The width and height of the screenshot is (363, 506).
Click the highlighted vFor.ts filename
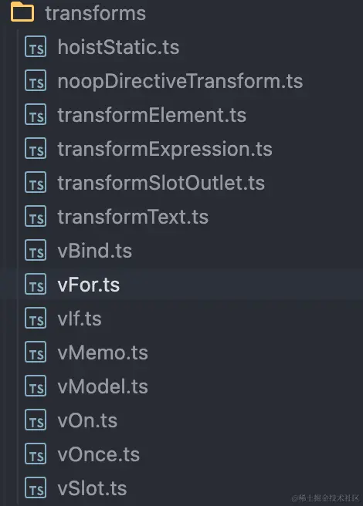pos(89,285)
